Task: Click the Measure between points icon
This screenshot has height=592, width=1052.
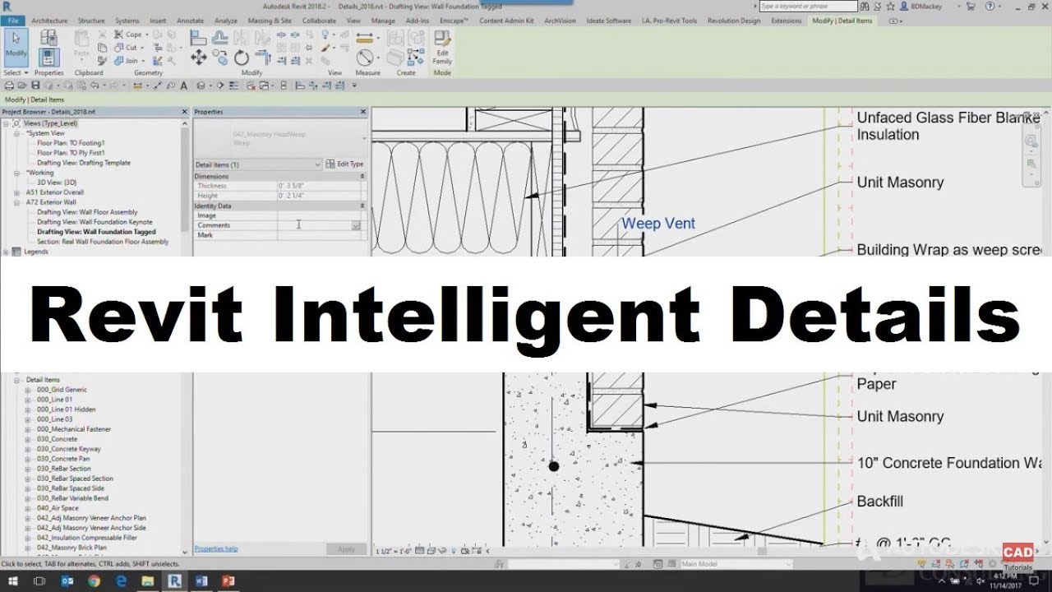Action: click(x=365, y=37)
